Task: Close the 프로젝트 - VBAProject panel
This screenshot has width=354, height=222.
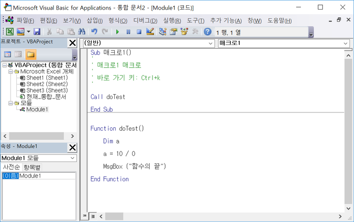Action: pyautogui.click(x=72, y=44)
